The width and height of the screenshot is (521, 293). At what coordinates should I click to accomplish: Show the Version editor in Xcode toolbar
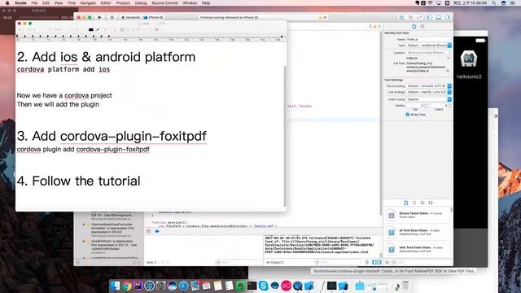(x=419, y=17)
